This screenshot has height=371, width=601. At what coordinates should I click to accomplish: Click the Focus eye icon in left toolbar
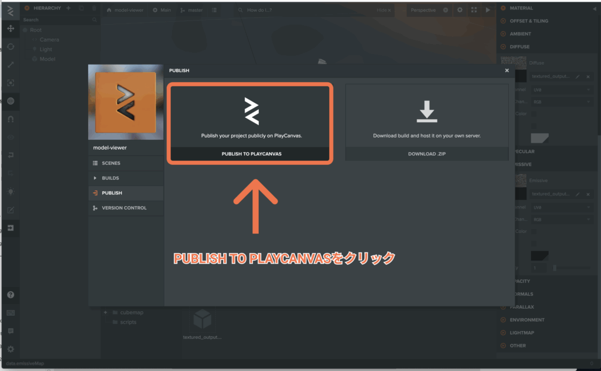point(11,137)
